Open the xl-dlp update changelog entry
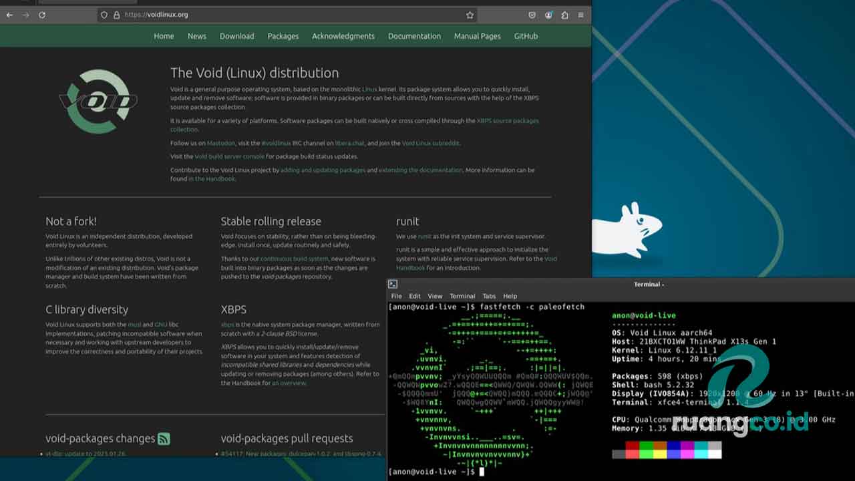Screen dimensions: 855x481 85,454
